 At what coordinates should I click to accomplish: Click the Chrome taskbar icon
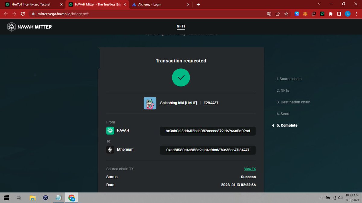click(x=71, y=198)
